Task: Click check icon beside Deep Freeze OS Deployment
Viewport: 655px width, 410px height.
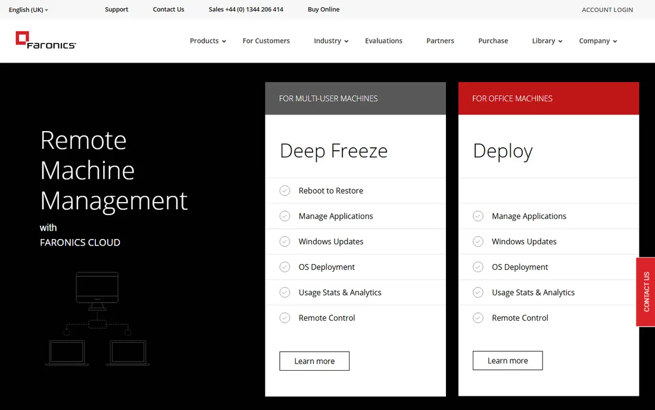Action: pos(285,267)
